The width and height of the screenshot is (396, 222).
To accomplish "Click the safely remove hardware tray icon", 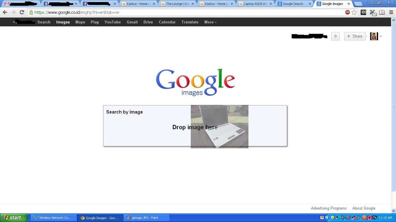I will [343, 218].
